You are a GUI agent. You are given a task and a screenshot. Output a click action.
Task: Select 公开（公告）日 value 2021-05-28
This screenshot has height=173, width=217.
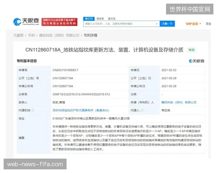pos(169,78)
